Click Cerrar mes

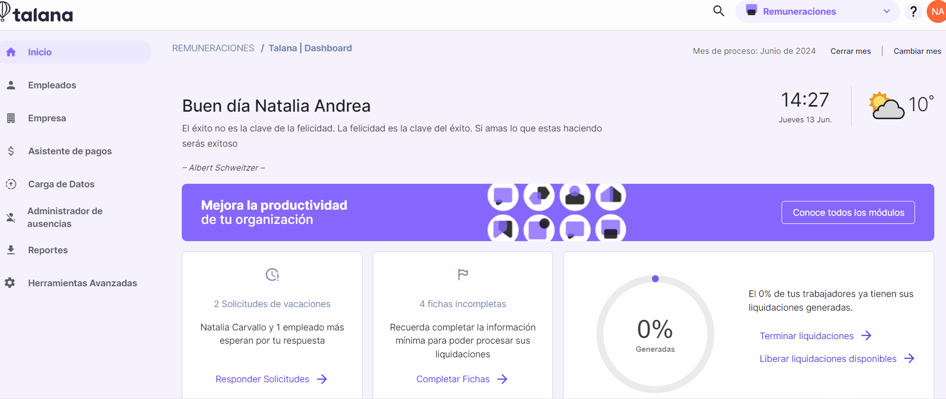pos(851,51)
